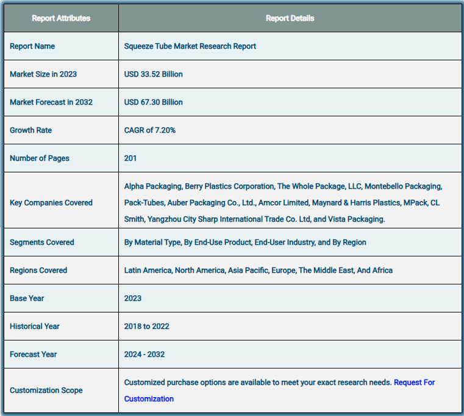The width and height of the screenshot is (464, 416).
Task: Click the 'Key Companies Covered' label
Action: tap(51, 203)
